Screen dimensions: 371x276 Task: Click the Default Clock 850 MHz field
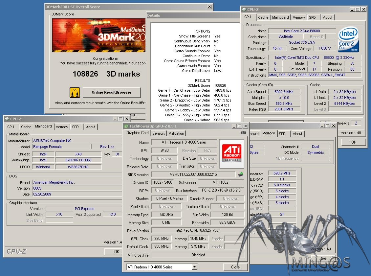coord(162,246)
